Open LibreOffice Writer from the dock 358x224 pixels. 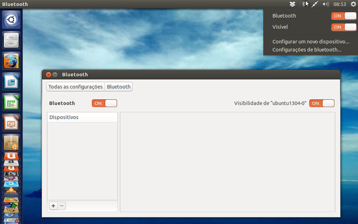(11, 81)
